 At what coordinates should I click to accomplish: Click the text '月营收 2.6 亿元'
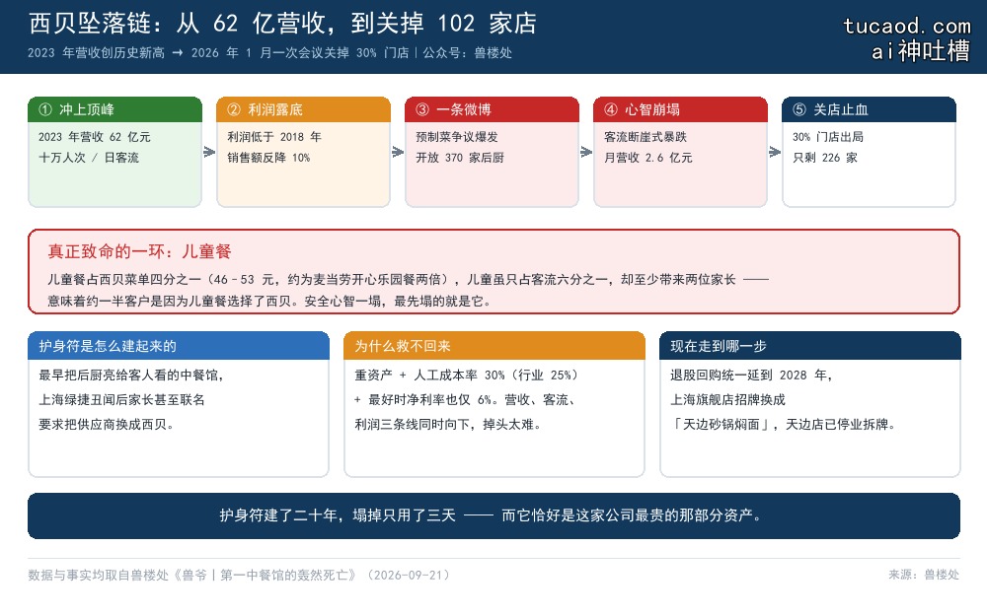(647, 158)
